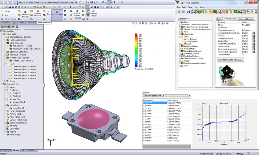Click the Clone Project command
The width and height of the screenshot is (259, 155).
click(8, 19)
